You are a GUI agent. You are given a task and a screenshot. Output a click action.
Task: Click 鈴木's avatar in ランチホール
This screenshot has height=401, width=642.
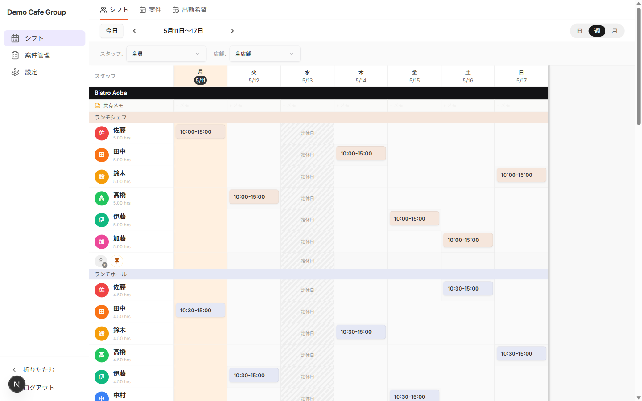coord(102,334)
